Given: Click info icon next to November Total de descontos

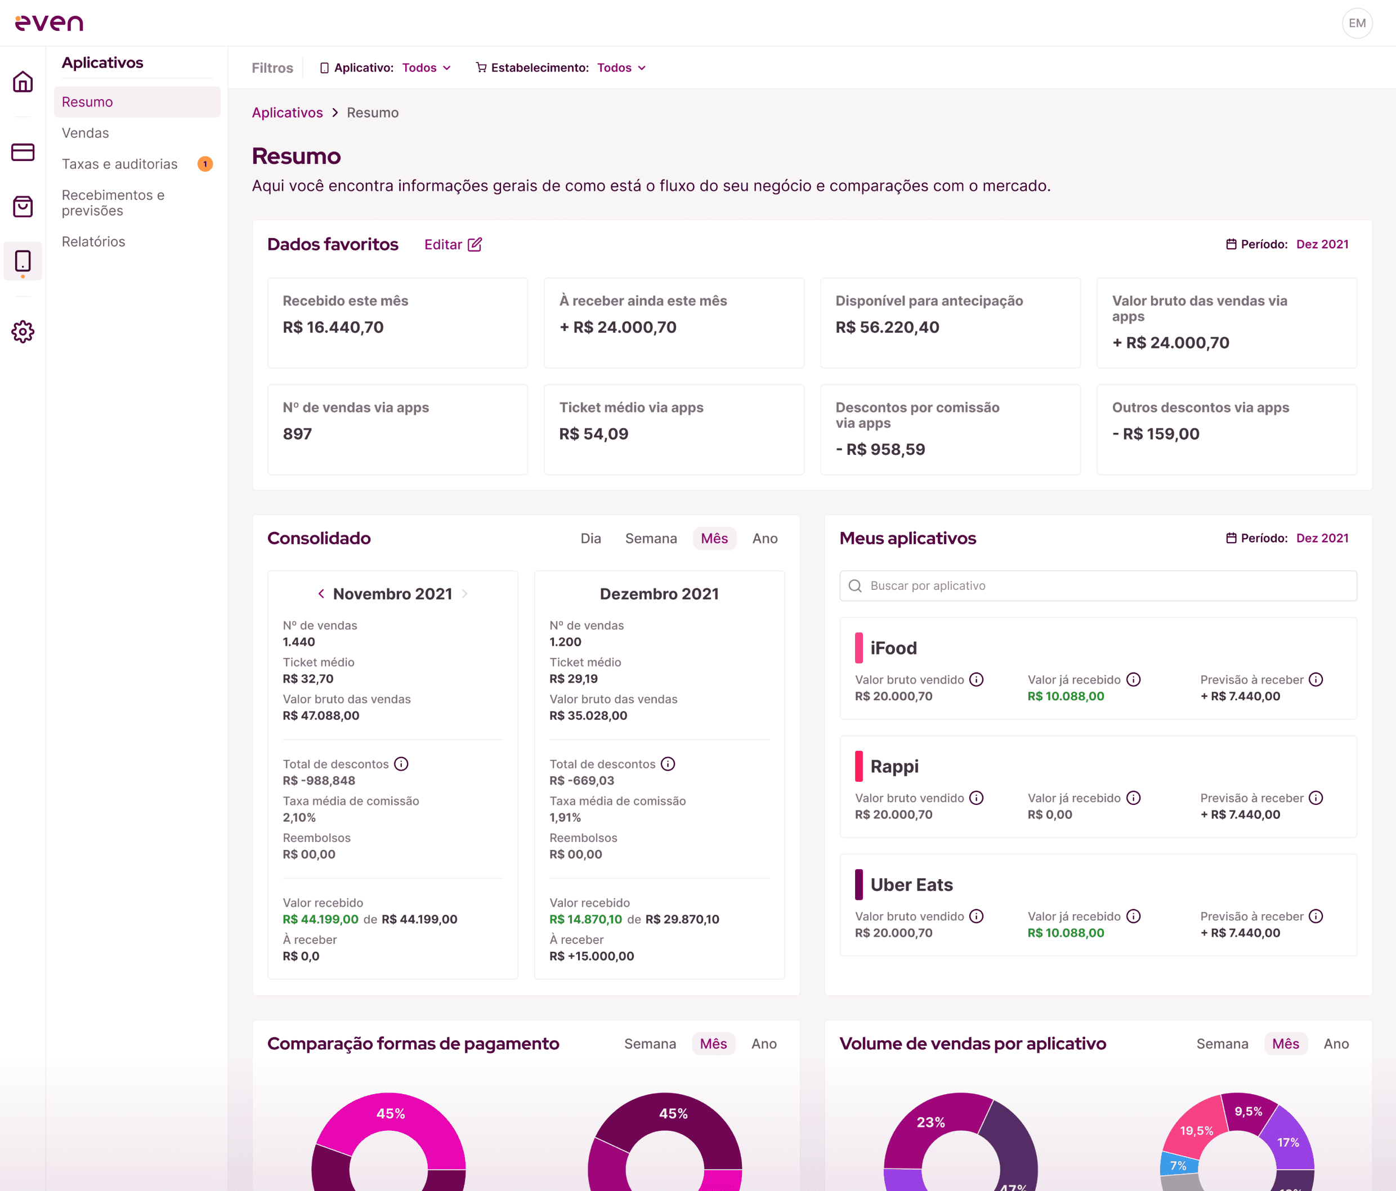Looking at the screenshot, I should click(x=401, y=764).
